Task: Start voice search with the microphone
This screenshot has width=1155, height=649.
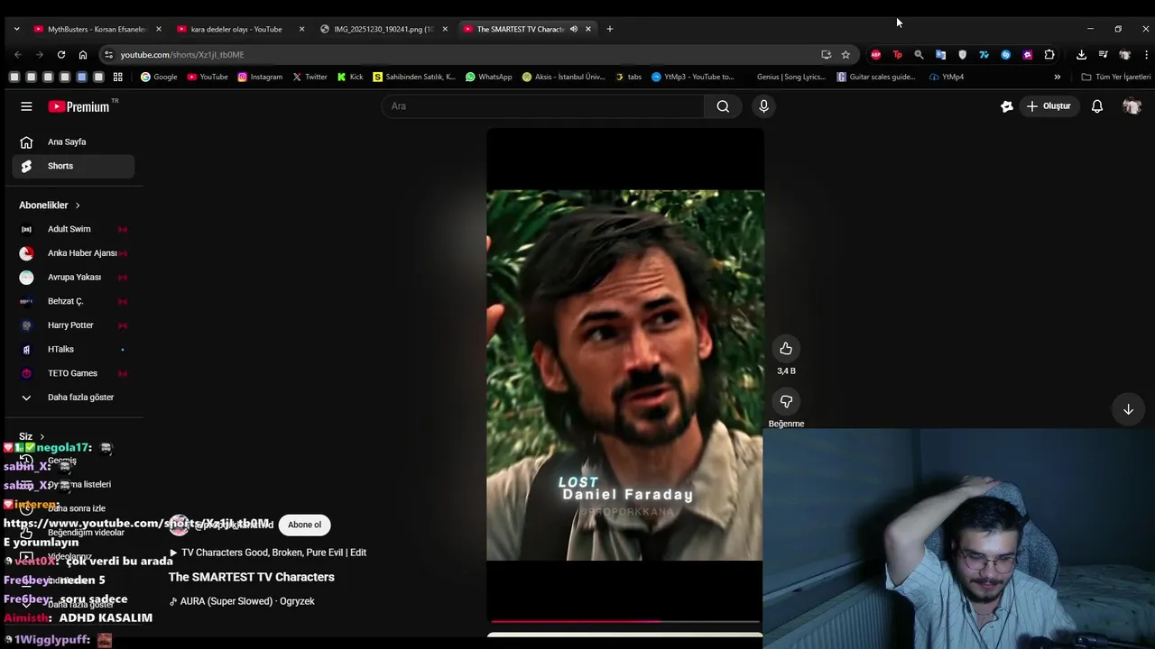Action: tap(763, 106)
